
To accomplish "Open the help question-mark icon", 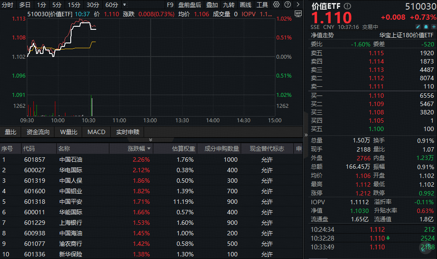I will tap(287, 5).
